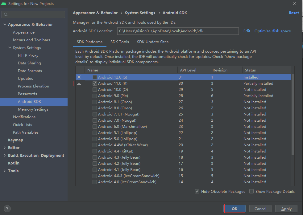This screenshot has width=303, height=215.
Task: Check Android 10.0 (Q) checkbox
Action: click(x=95, y=90)
